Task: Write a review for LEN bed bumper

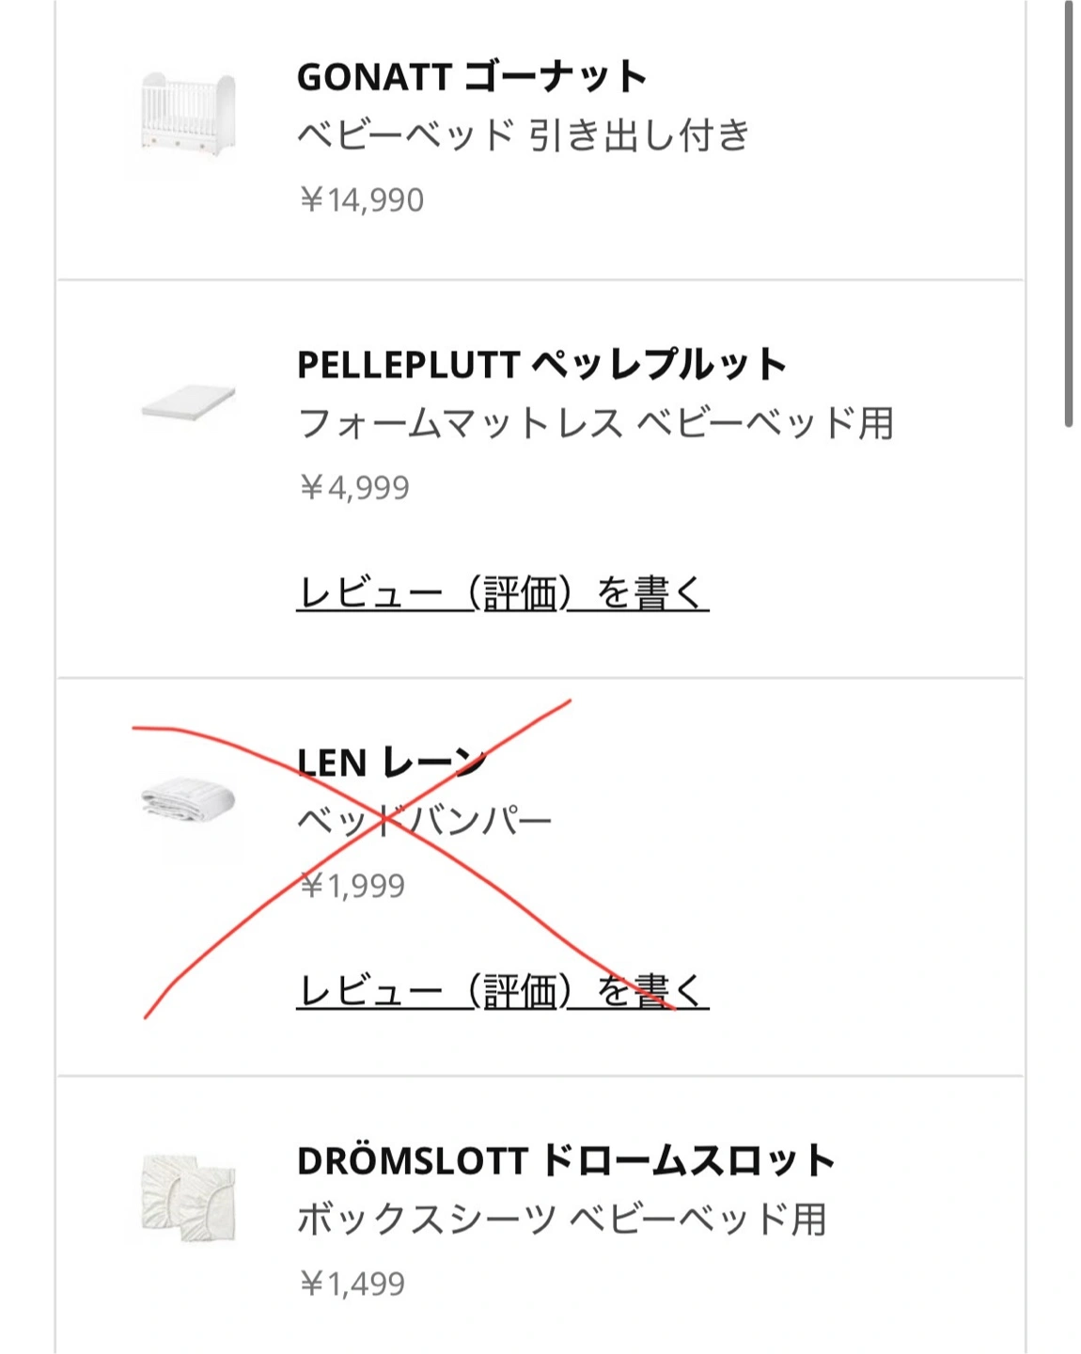Action: (502, 991)
